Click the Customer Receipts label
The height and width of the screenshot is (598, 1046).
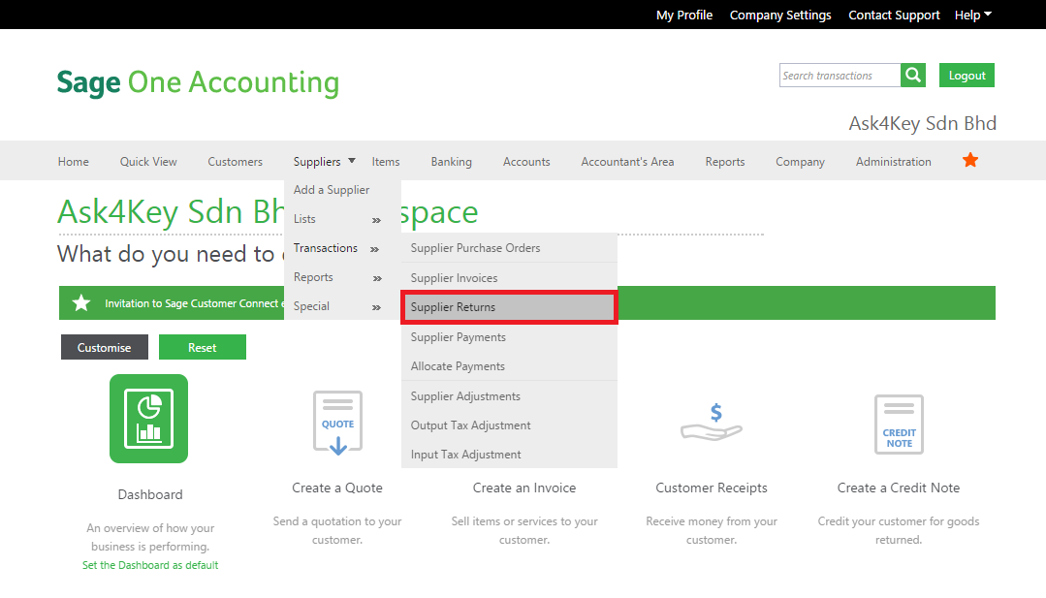712,488
